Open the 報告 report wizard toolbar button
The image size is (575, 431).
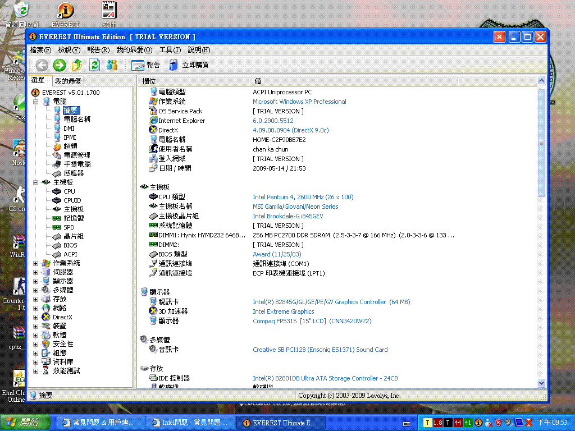146,65
